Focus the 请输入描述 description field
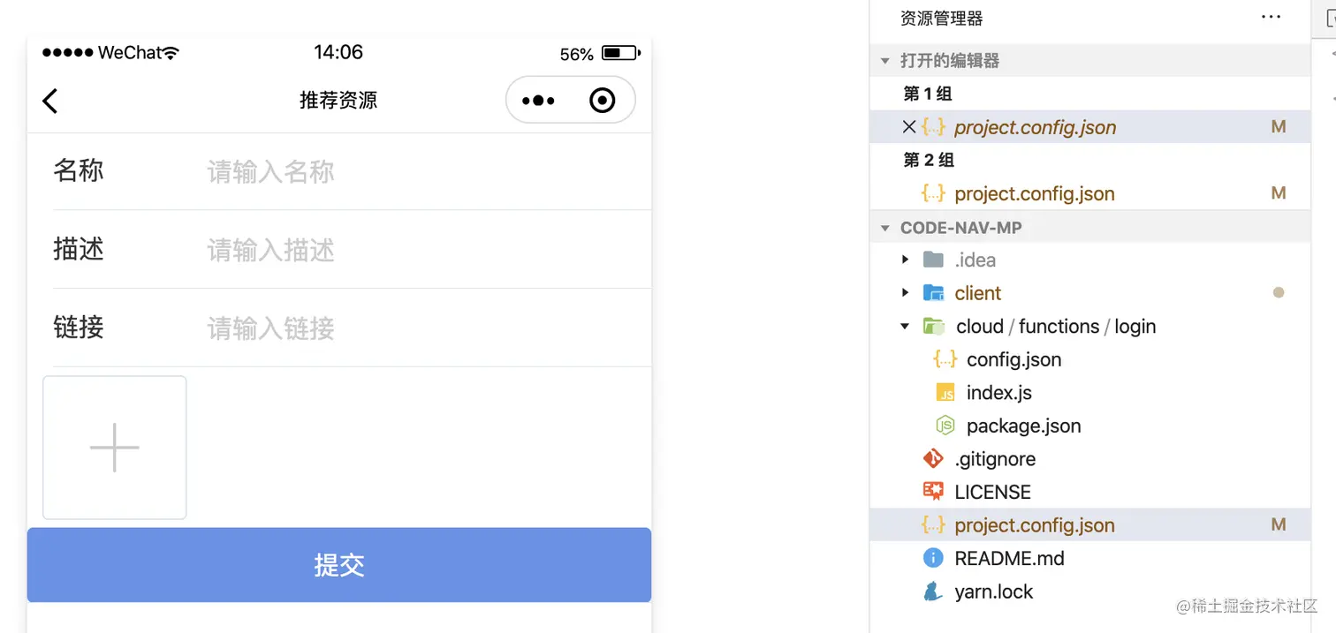Viewport: 1336px width, 633px height. click(x=429, y=251)
